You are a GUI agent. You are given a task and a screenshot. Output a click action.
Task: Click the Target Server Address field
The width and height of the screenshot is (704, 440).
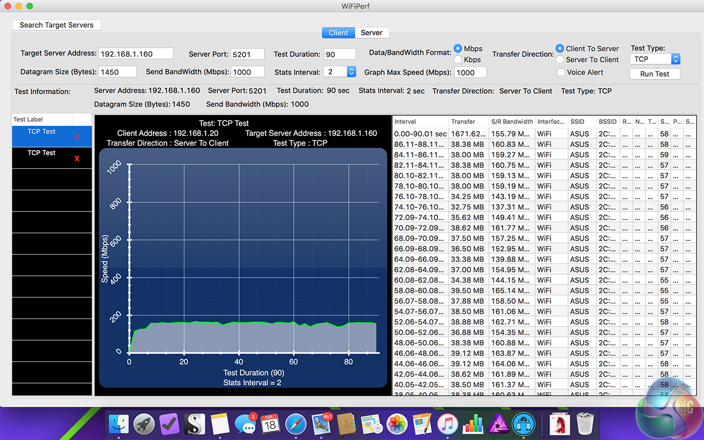(x=136, y=54)
